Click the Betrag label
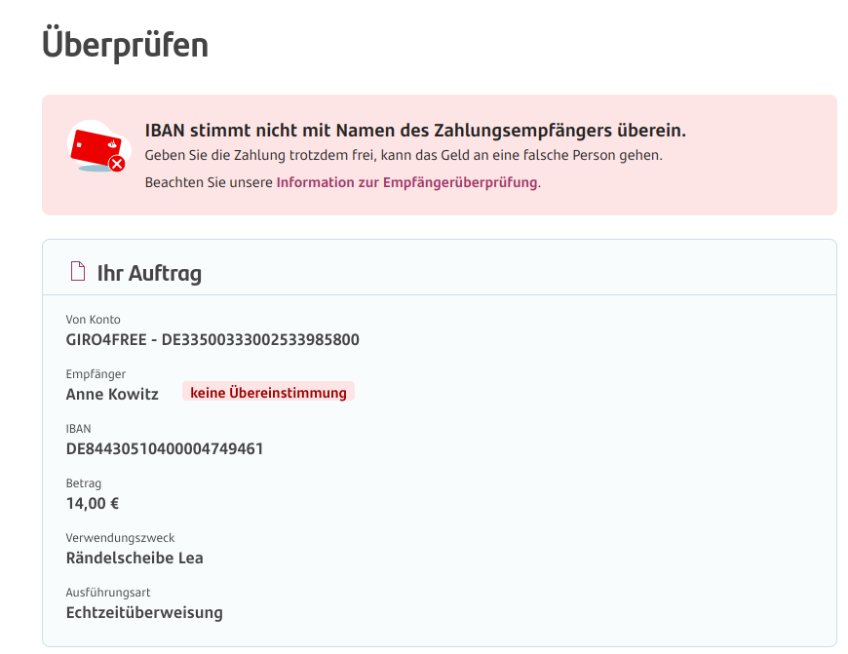The width and height of the screenshot is (848, 654). [x=84, y=483]
